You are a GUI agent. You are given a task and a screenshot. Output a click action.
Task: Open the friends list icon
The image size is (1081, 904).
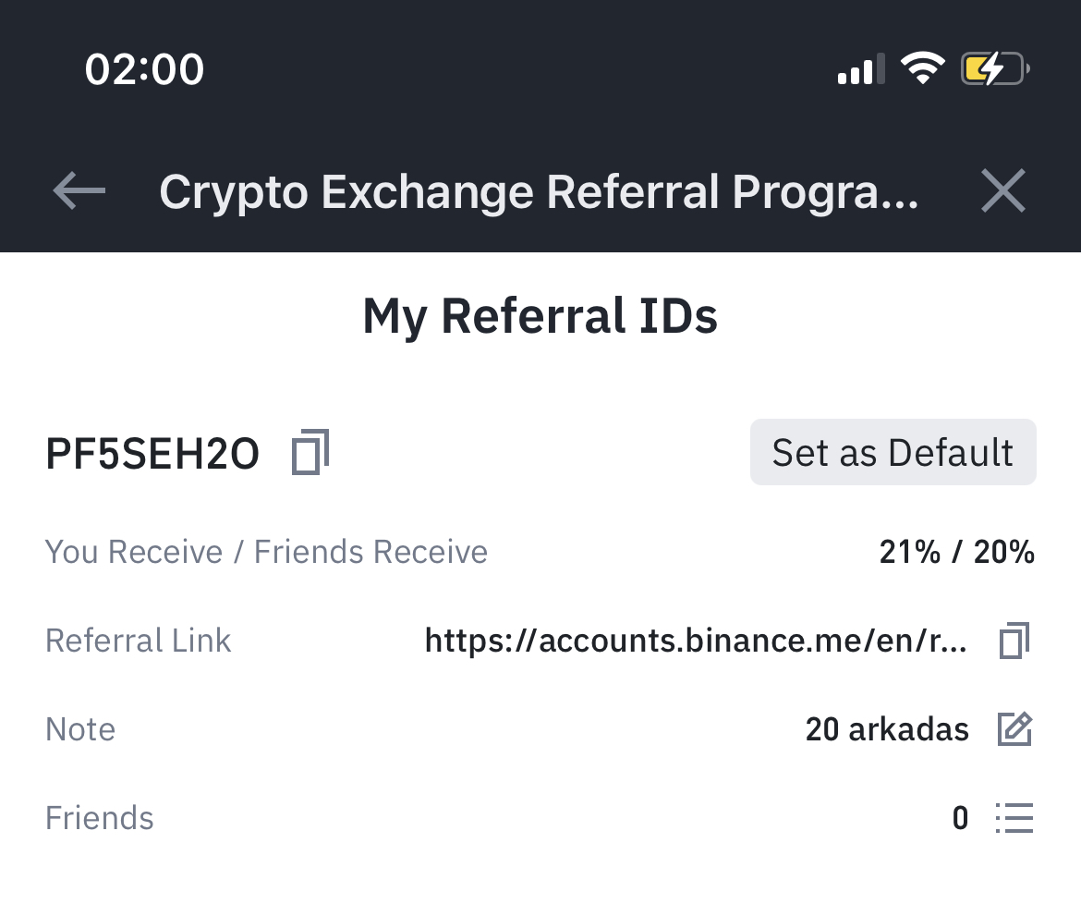pos(1014,818)
